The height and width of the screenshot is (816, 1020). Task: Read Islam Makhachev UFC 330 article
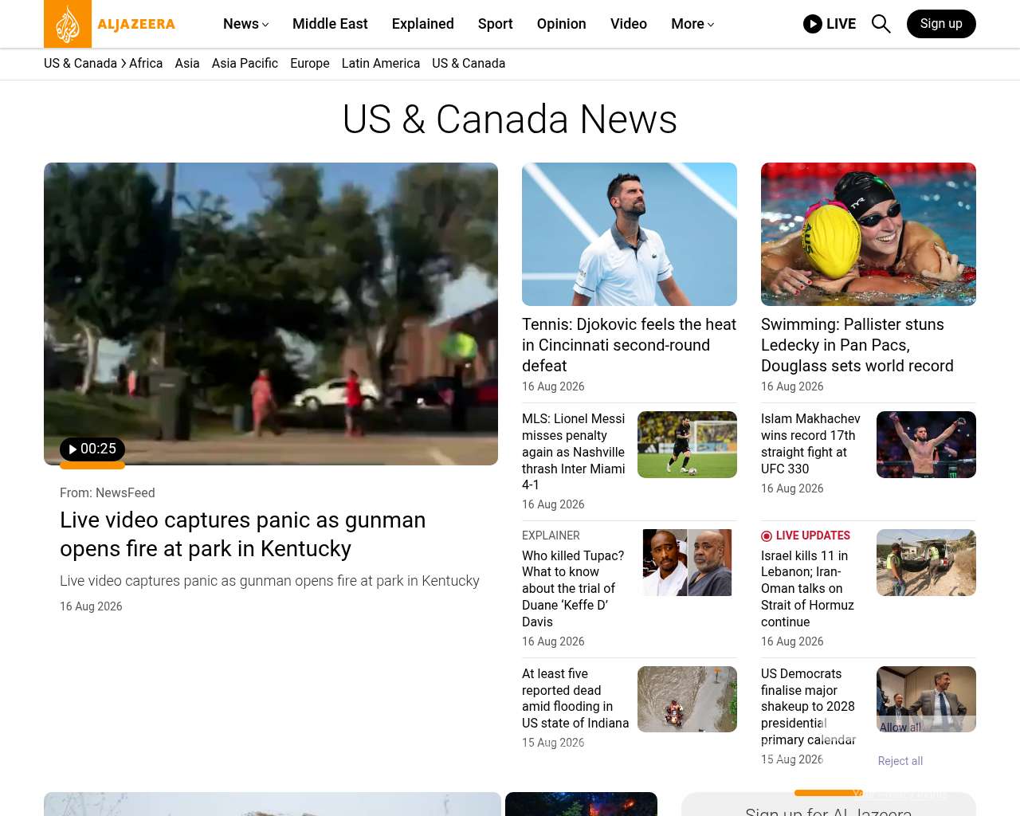pos(810,444)
